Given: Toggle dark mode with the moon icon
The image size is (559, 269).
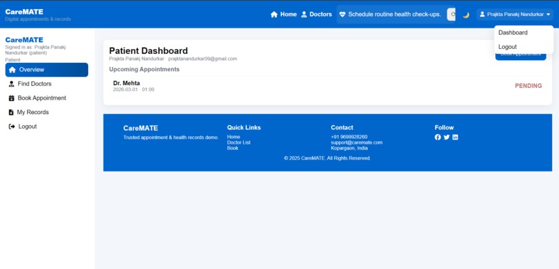Looking at the screenshot, I should [466, 15].
